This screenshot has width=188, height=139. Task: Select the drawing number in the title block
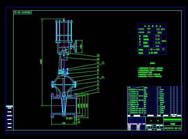(172, 128)
